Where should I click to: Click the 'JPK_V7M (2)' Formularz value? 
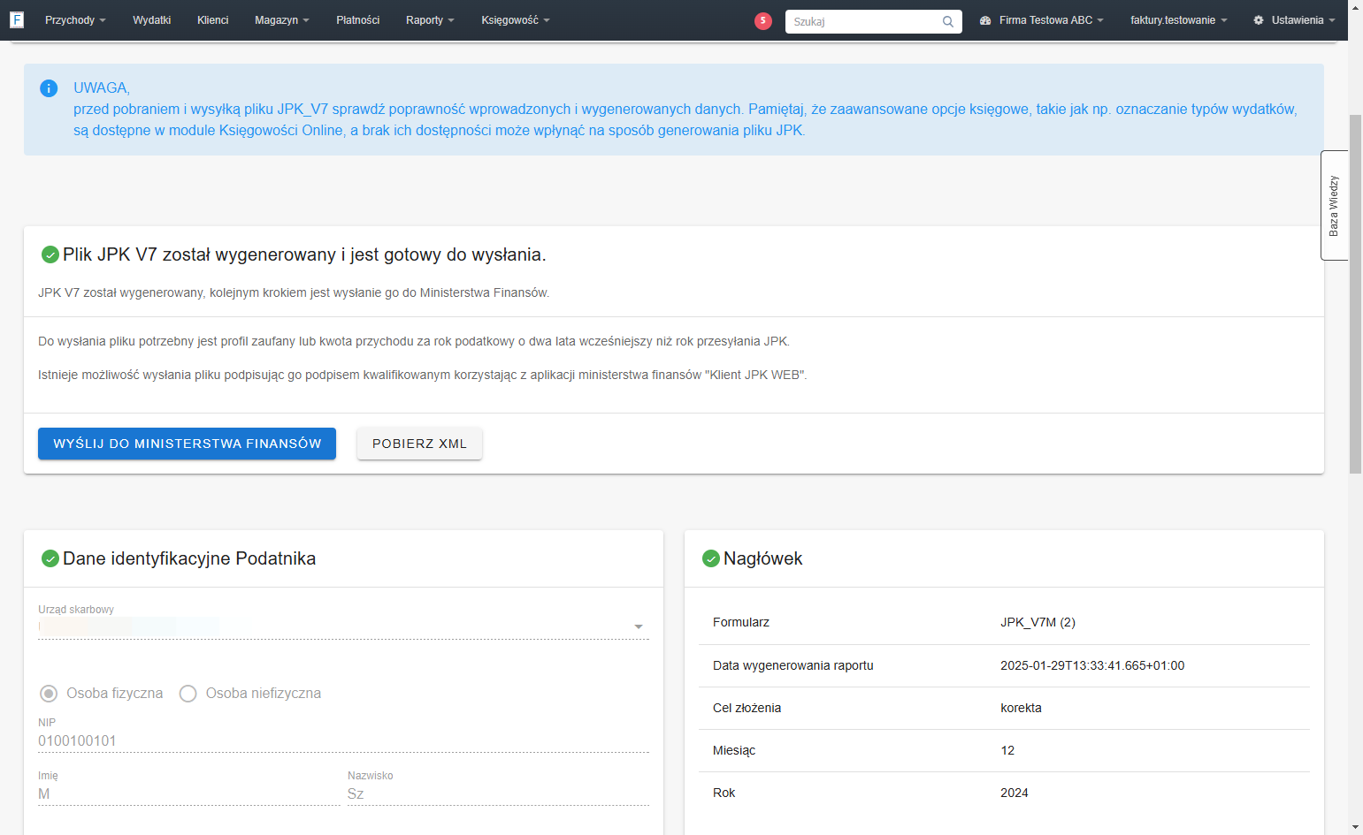pyautogui.click(x=1038, y=623)
